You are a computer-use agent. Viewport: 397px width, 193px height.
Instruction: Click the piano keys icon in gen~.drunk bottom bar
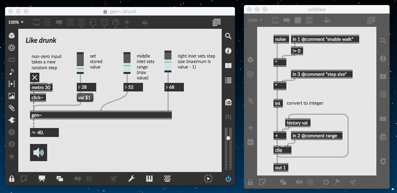pos(149,179)
